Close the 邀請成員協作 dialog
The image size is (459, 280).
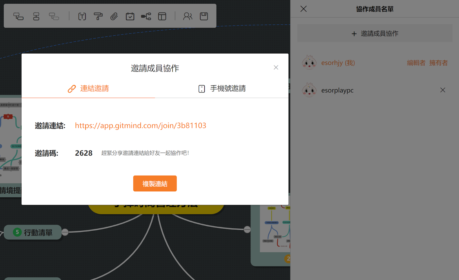point(276,67)
